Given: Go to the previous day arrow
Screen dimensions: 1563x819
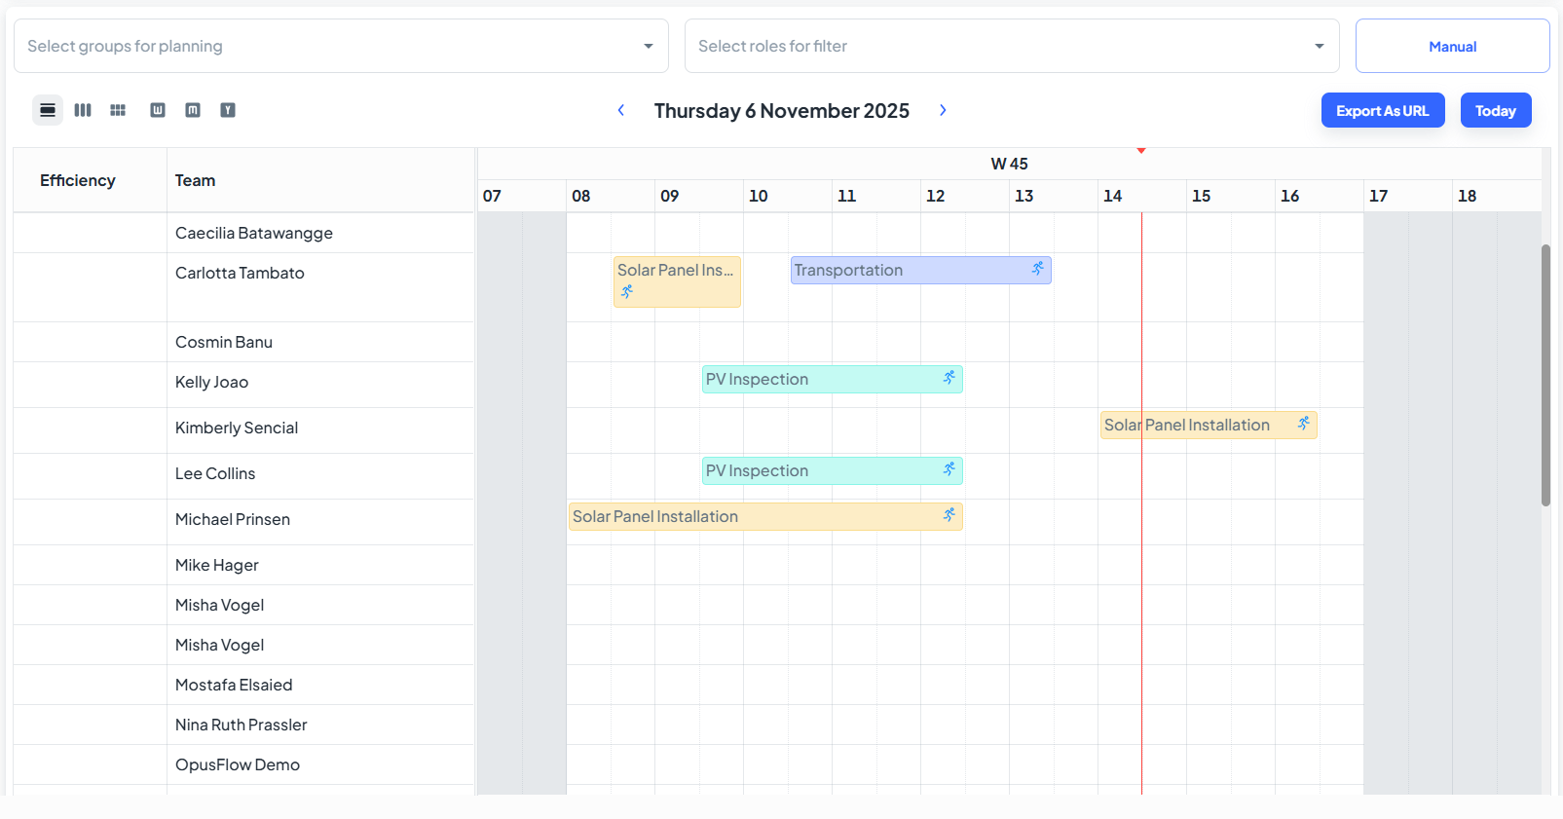Looking at the screenshot, I should point(620,110).
